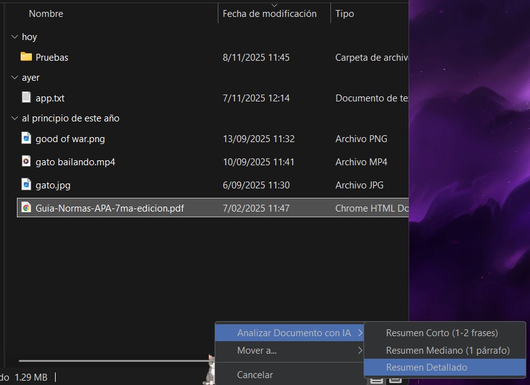
Task: Sort by "Fecha de modificación" column header
Action: 269,14
